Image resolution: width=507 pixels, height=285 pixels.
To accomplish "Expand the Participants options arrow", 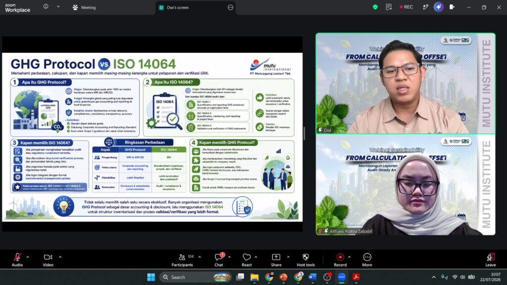I will pyautogui.click(x=200, y=257).
